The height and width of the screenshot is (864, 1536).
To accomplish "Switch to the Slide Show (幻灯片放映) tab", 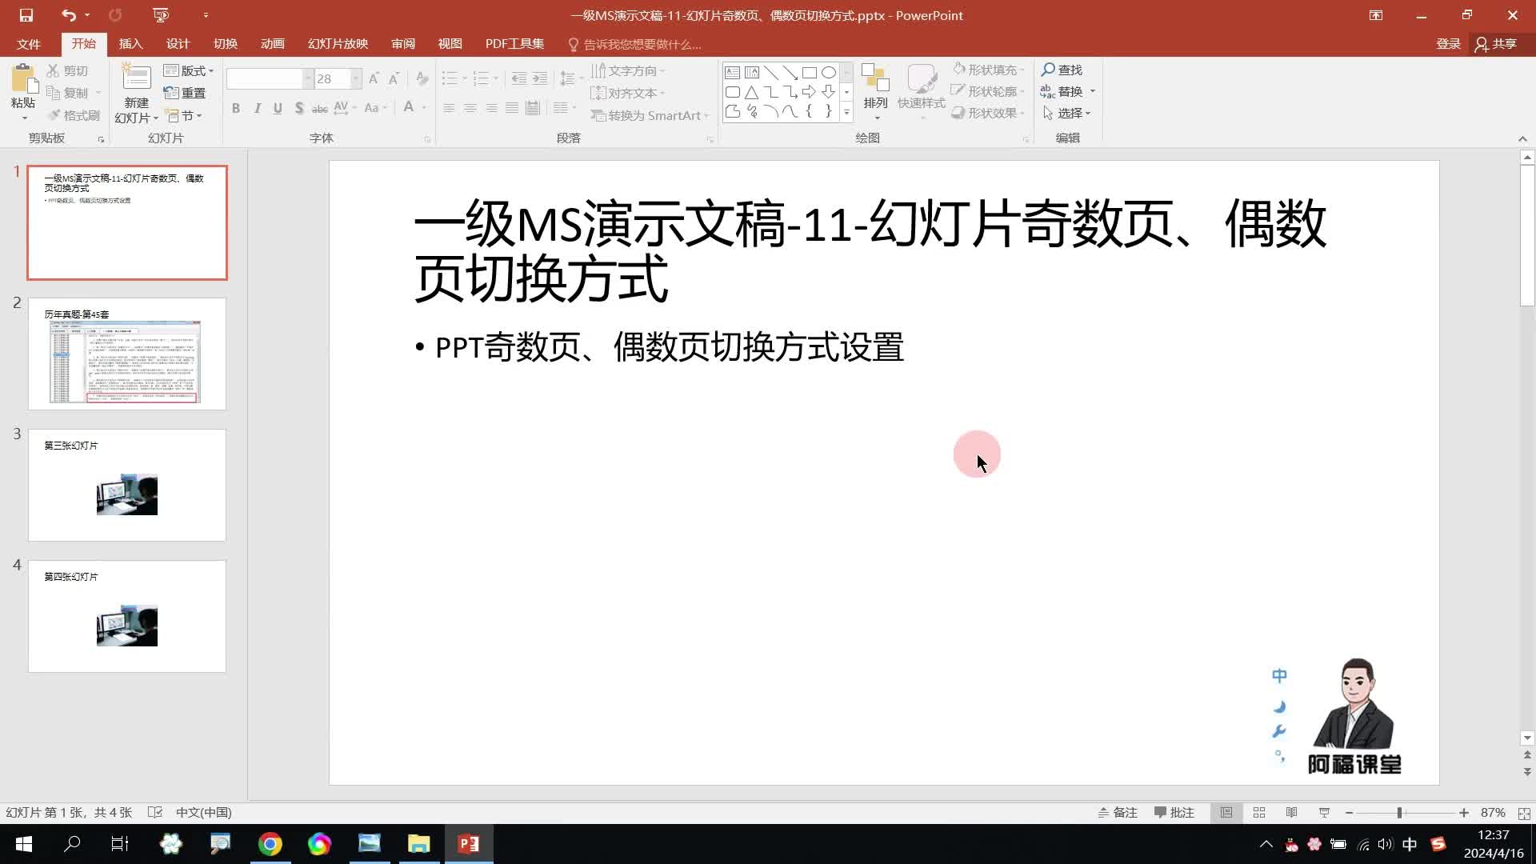I will coord(338,44).
